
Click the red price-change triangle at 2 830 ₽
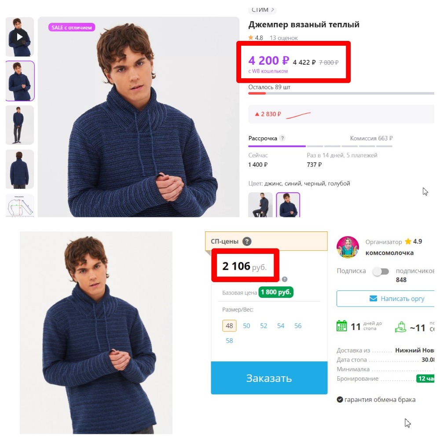[x=257, y=114]
